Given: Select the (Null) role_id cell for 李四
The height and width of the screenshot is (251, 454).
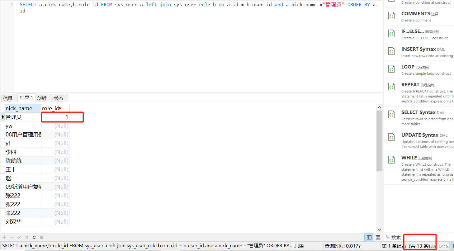Looking at the screenshot, I should pos(55,152).
